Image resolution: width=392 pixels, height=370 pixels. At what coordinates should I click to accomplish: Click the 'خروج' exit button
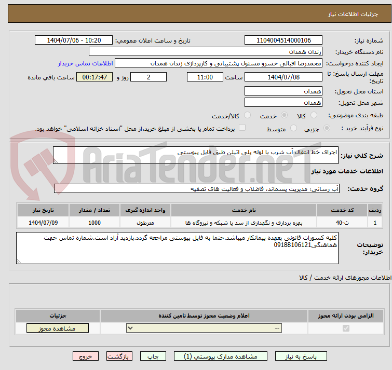click(x=86, y=357)
